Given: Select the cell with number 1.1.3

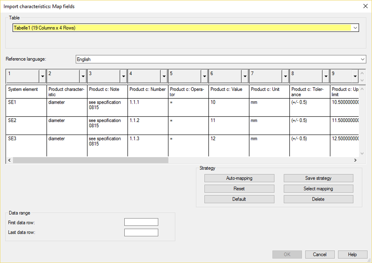Looking at the screenshot, I should pos(148,145).
